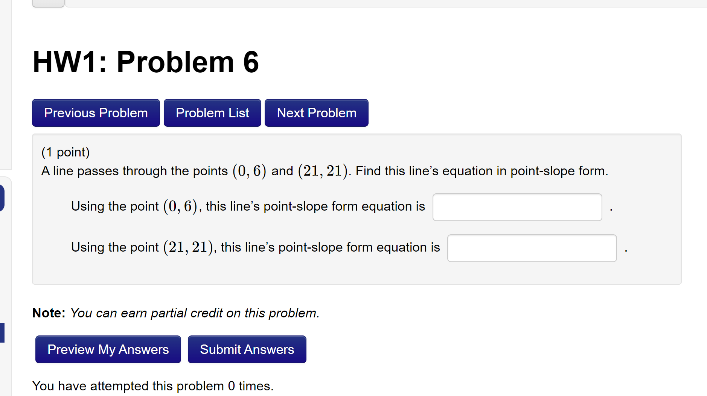Advance to the next problem
This screenshot has height=396, width=707.
point(316,112)
